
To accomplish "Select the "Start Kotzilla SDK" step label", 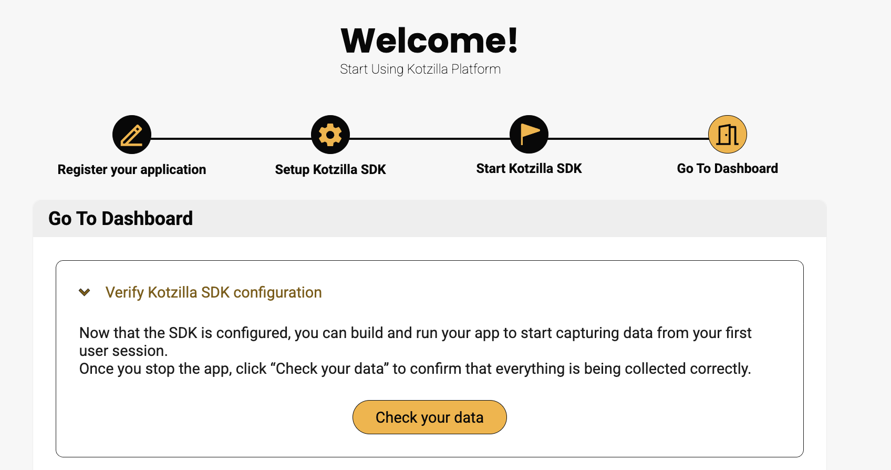I will (x=529, y=168).
